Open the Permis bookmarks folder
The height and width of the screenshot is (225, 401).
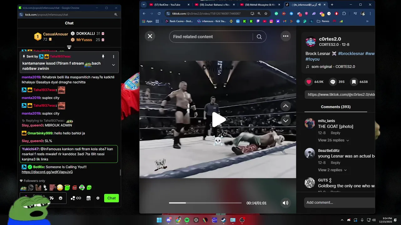[323, 21]
